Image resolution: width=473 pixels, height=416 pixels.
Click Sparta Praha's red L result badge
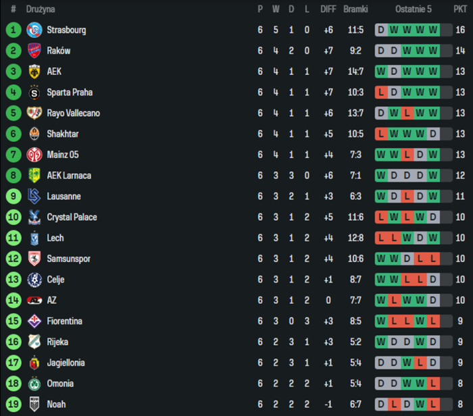pyautogui.click(x=382, y=93)
